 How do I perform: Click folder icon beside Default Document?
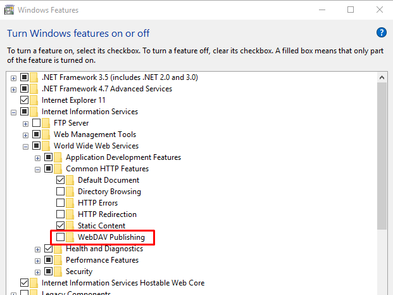click(70, 180)
